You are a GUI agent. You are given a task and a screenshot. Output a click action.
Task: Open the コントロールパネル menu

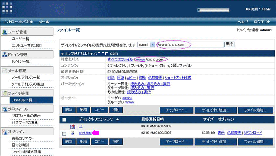17,22
